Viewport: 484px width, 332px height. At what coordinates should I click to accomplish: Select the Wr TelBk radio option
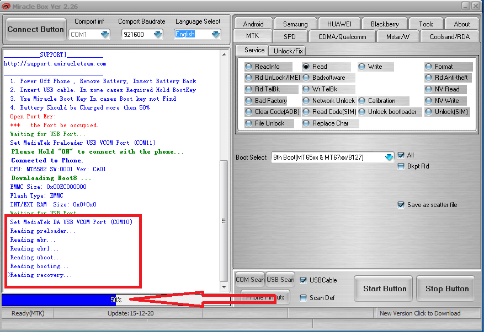(x=328, y=89)
